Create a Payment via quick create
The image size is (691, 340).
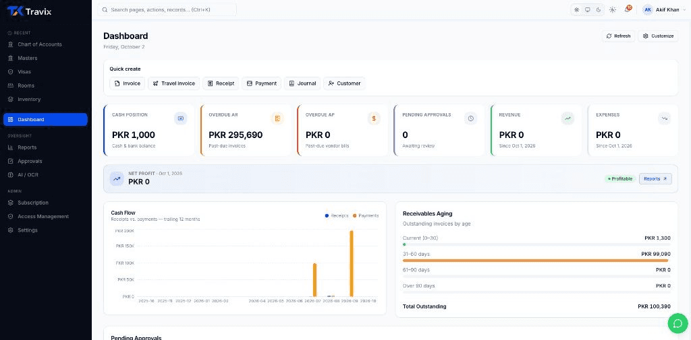261,83
